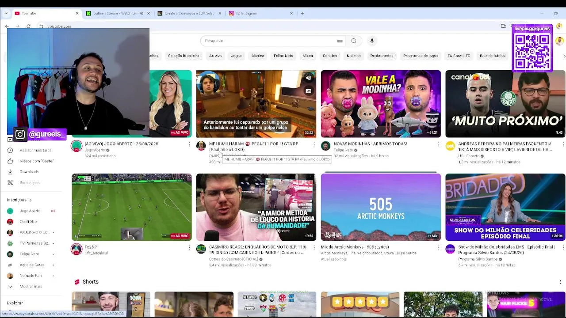The width and height of the screenshot is (566, 318).
Task: Open options menu for ME HUMILHARAM video
Action: click(314, 144)
